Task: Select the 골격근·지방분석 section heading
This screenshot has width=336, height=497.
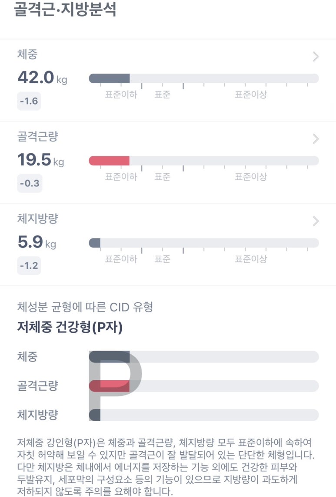Action: tap(65, 10)
